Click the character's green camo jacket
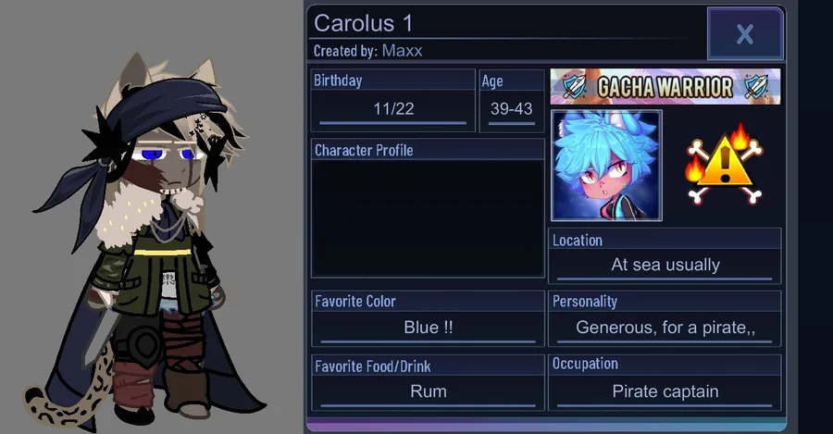 click(x=159, y=279)
